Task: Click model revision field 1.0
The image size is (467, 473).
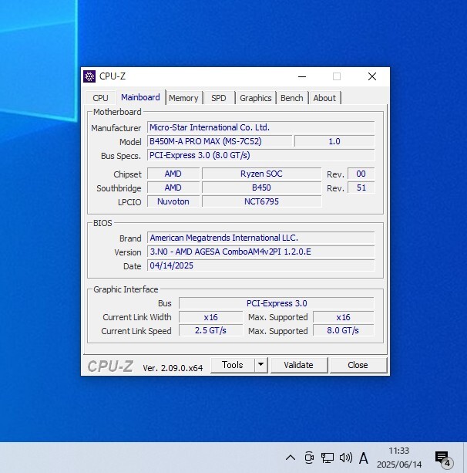Action: point(334,141)
